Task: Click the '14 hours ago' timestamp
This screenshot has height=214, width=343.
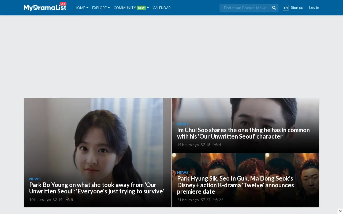Action: pyautogui.click(x=188, y=145)
